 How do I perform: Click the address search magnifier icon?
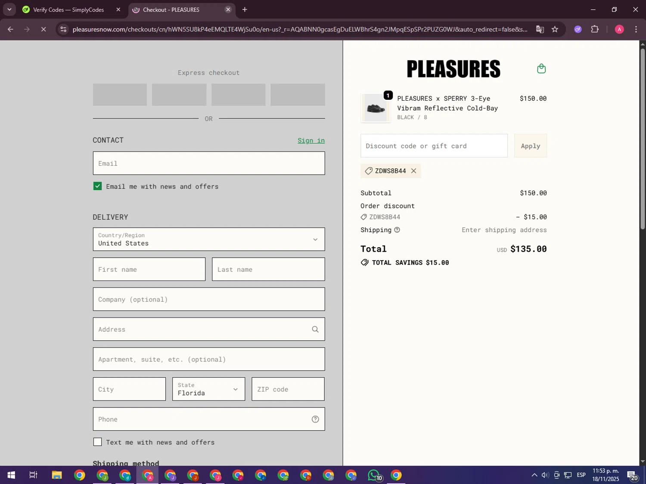(315, 329)
